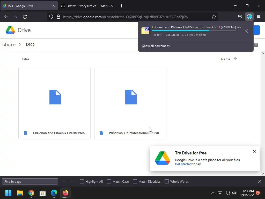Switch to the Firefox Privacy Notice tab
The image size is (265, 199).
[x=87, y=6]
